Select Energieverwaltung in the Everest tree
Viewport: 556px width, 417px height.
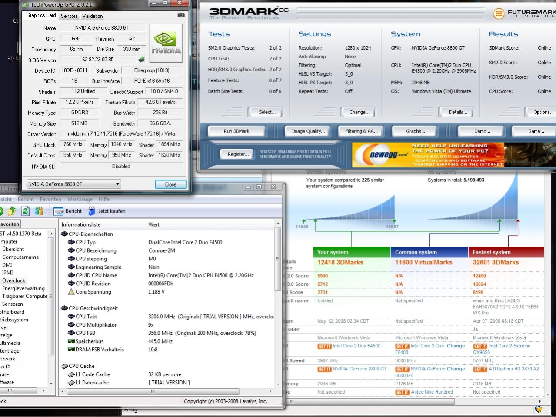[23, 288]
